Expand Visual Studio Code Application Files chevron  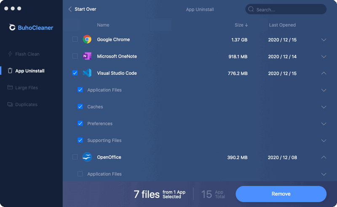click(324, 90)
